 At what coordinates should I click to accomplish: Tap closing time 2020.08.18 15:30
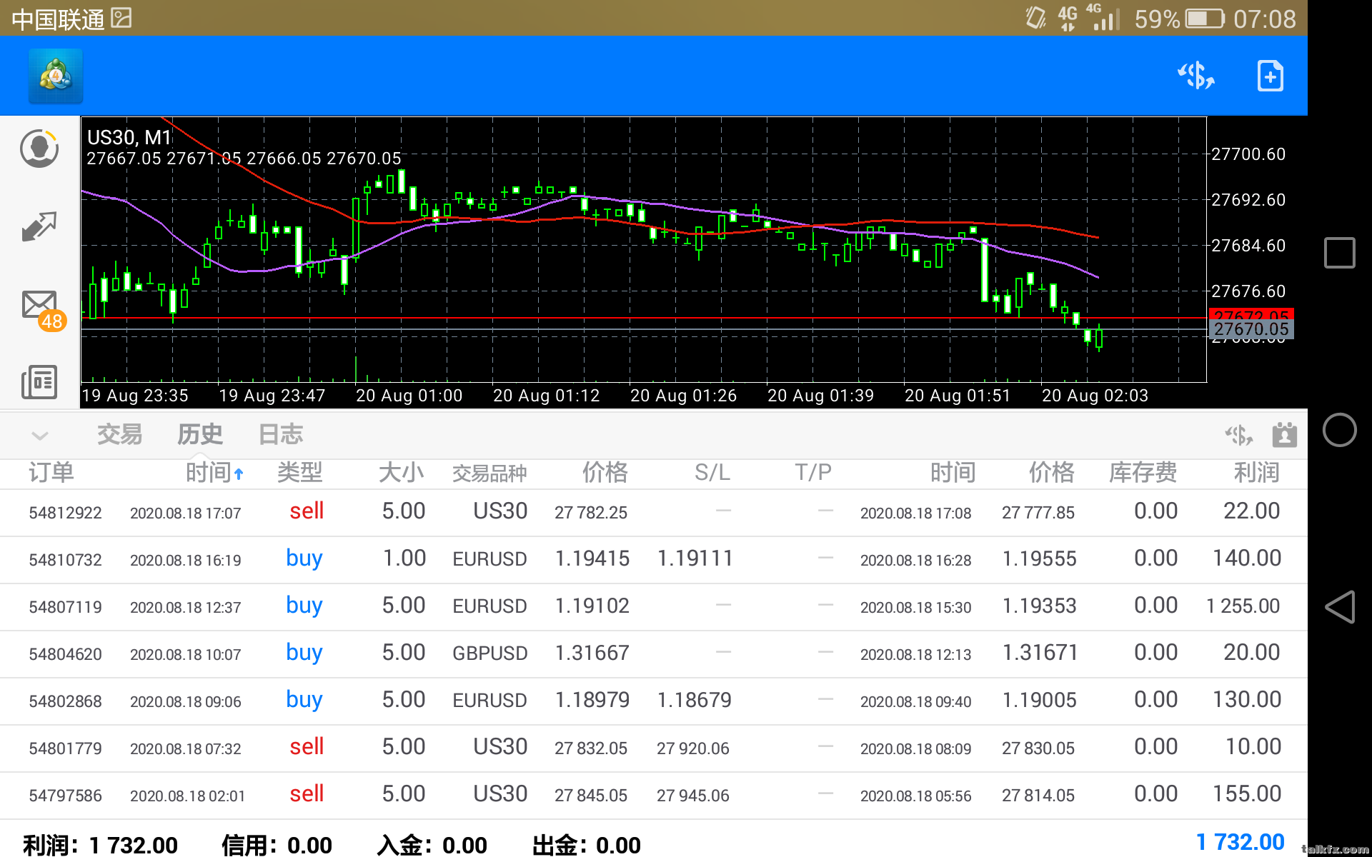(x=916, y=608)
